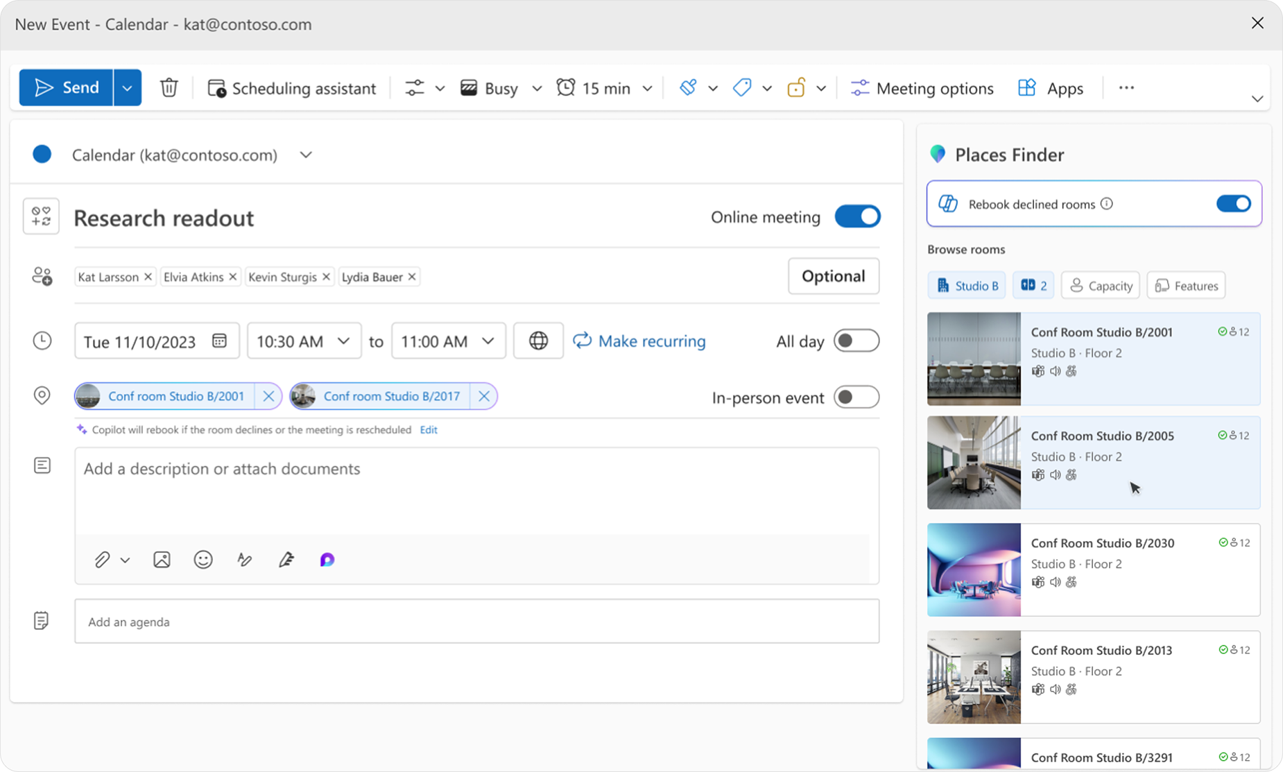Open the date picker calendar icon
The height and width of the screenshot is (772, 1283).
point(219,341)
